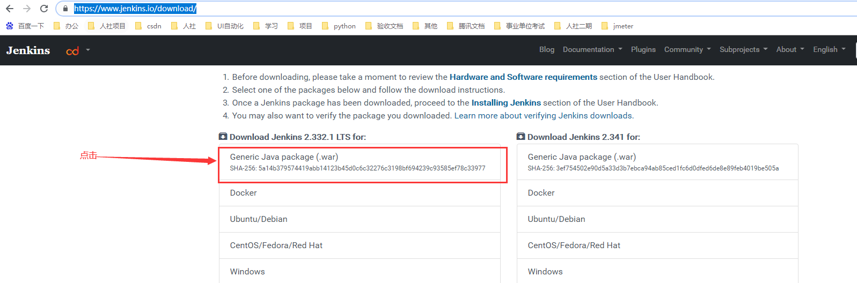857x283 pixels.
Task: Reload the page with the refresh icon
Action: tap(44, 9)
